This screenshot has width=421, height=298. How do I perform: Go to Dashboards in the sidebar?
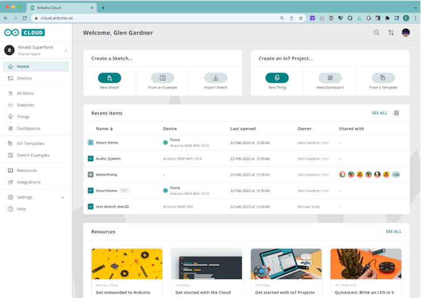point(28,128)
